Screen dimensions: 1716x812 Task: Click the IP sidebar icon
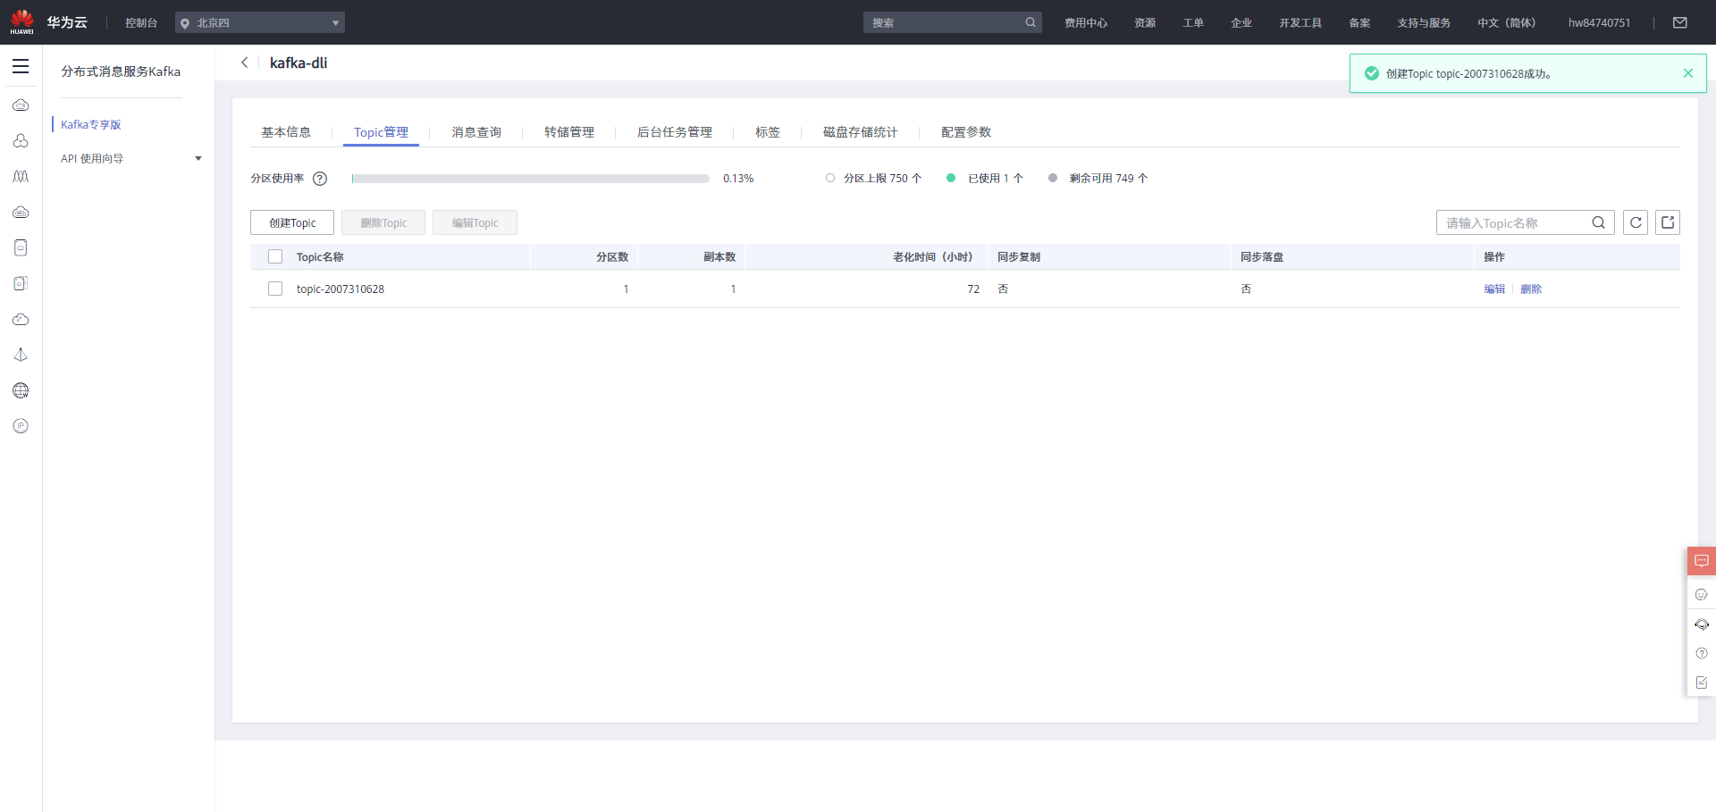click(x=21, y=426)
